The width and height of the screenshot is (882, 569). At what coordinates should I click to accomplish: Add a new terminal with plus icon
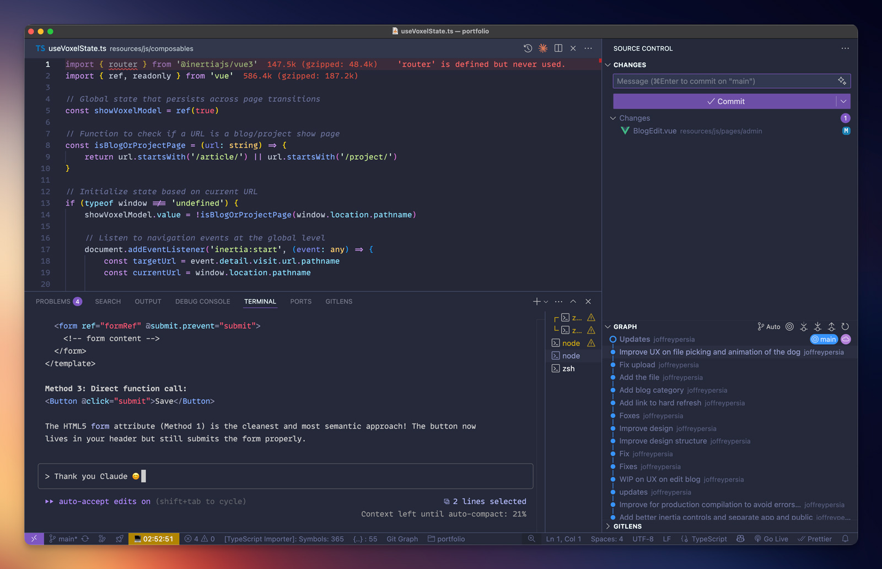(x=536, y=301)
